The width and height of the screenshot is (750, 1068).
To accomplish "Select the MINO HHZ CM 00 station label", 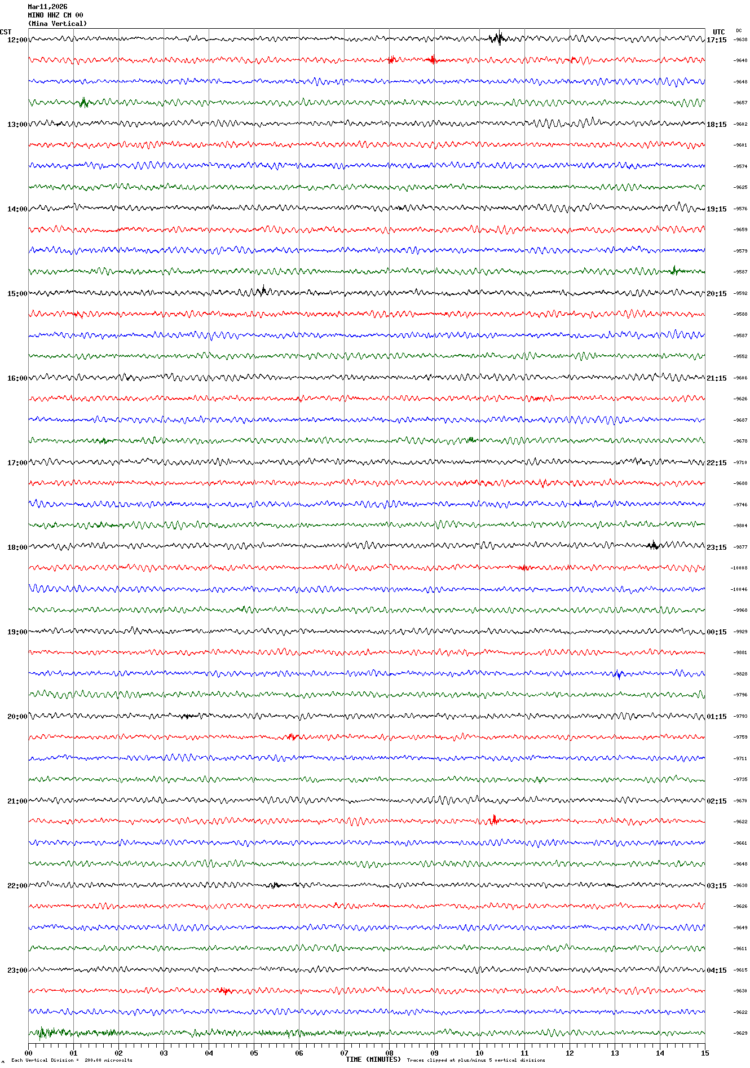I will tap(55, 15).
